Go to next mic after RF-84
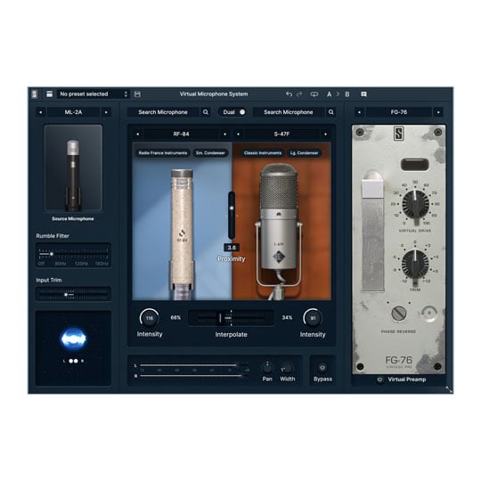This screenshot has width=481, height=481. click(224, 134)
